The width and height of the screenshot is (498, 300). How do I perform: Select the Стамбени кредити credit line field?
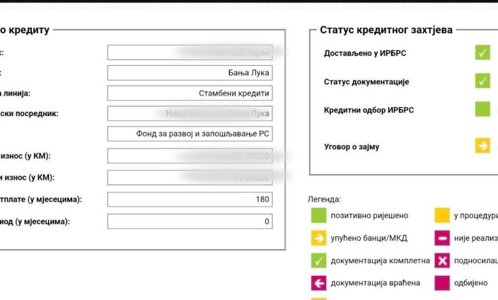[190, 93]
